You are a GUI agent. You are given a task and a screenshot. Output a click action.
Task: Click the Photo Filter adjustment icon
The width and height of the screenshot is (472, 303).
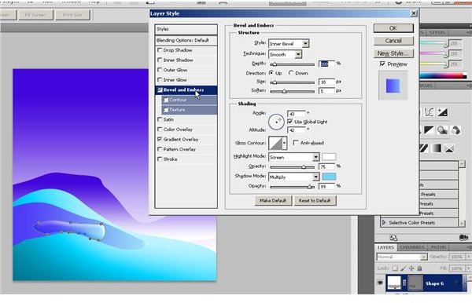click(442, 130)
